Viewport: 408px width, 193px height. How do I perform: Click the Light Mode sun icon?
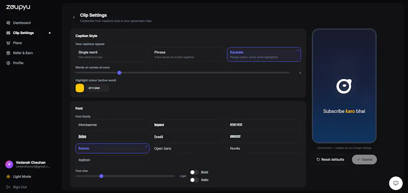8,177
